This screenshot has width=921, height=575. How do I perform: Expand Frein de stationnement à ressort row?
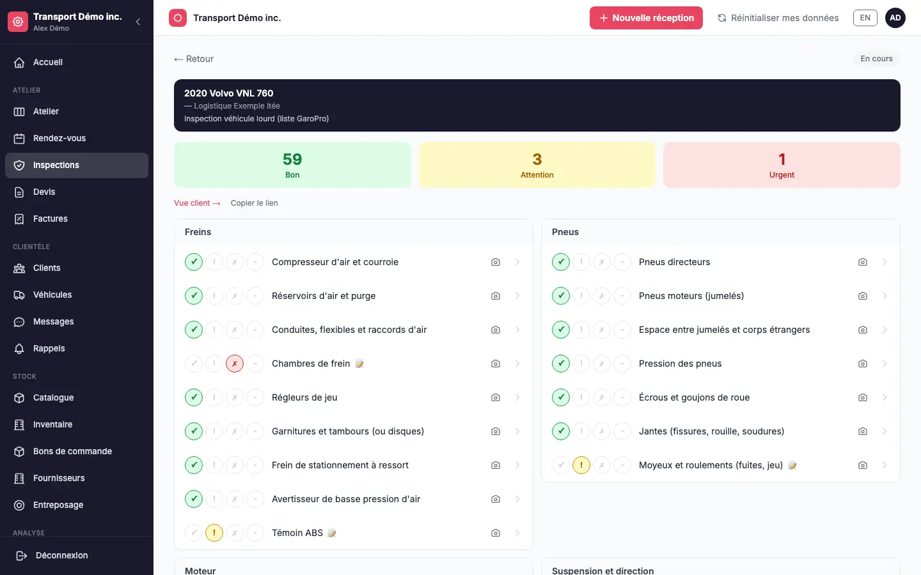pyautogui.click(x=517, y=465)
